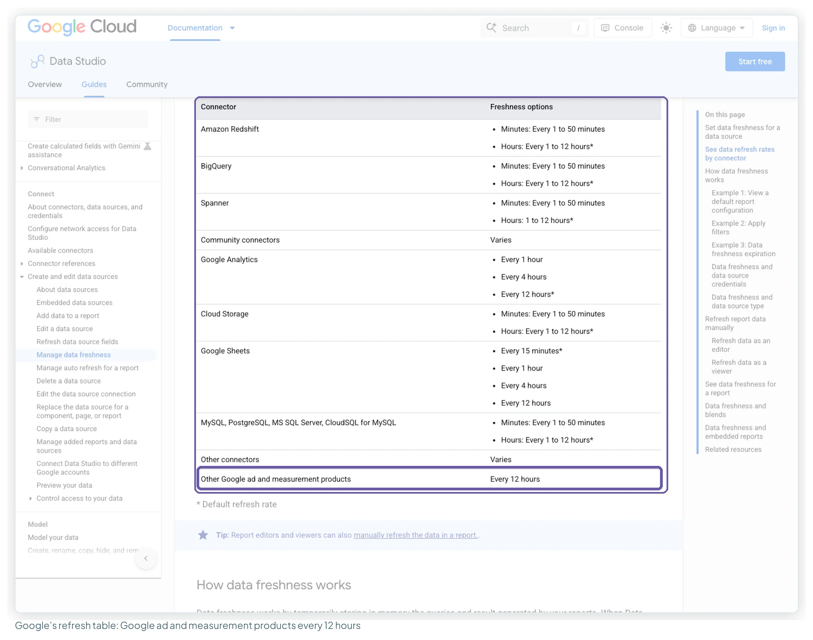Open Refresh data source fields
Screen dimensions: 813x640
click(x=77, y=341)
